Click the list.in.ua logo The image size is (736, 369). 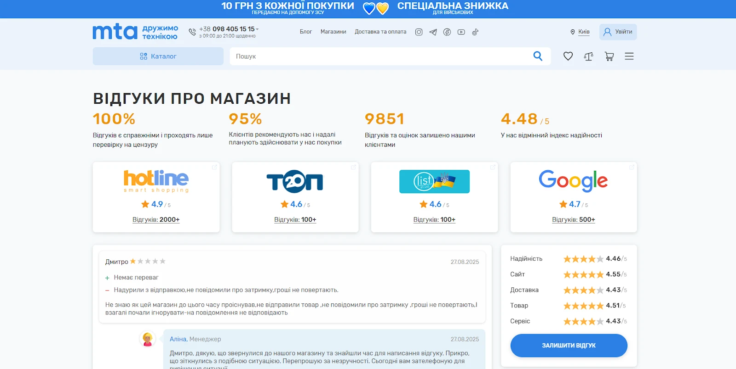(x=434, y=181)
